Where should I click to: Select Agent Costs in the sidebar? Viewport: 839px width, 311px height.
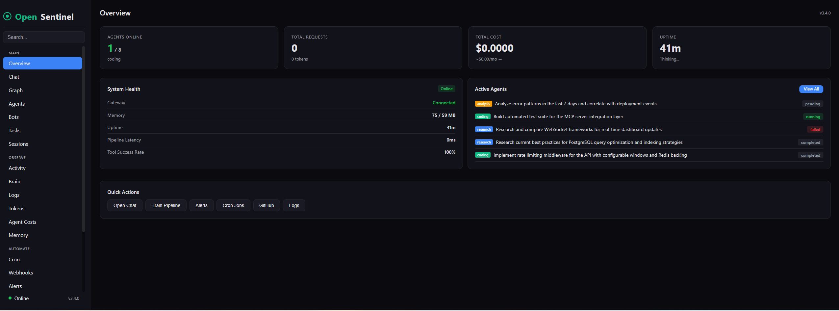pos(22,221)
